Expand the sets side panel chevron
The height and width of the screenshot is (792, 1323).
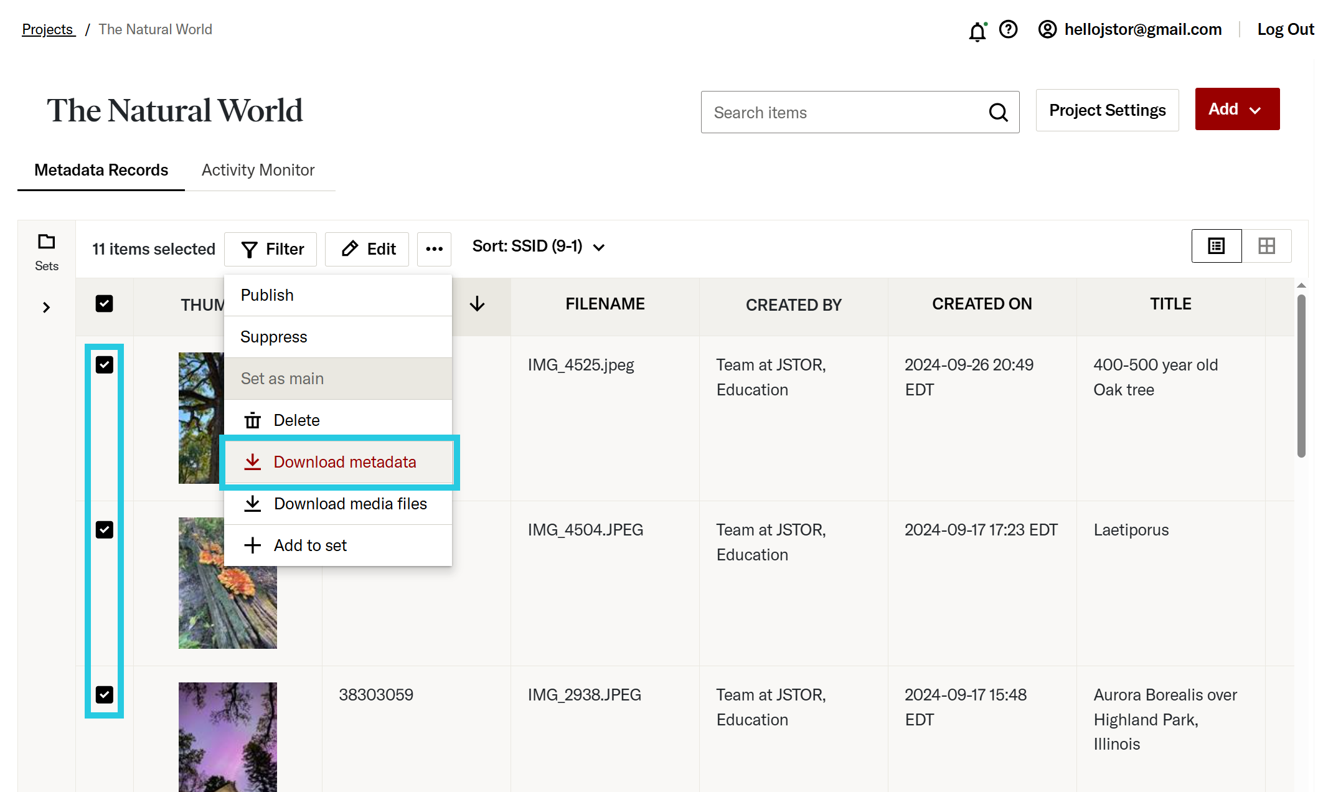(46, 308)
